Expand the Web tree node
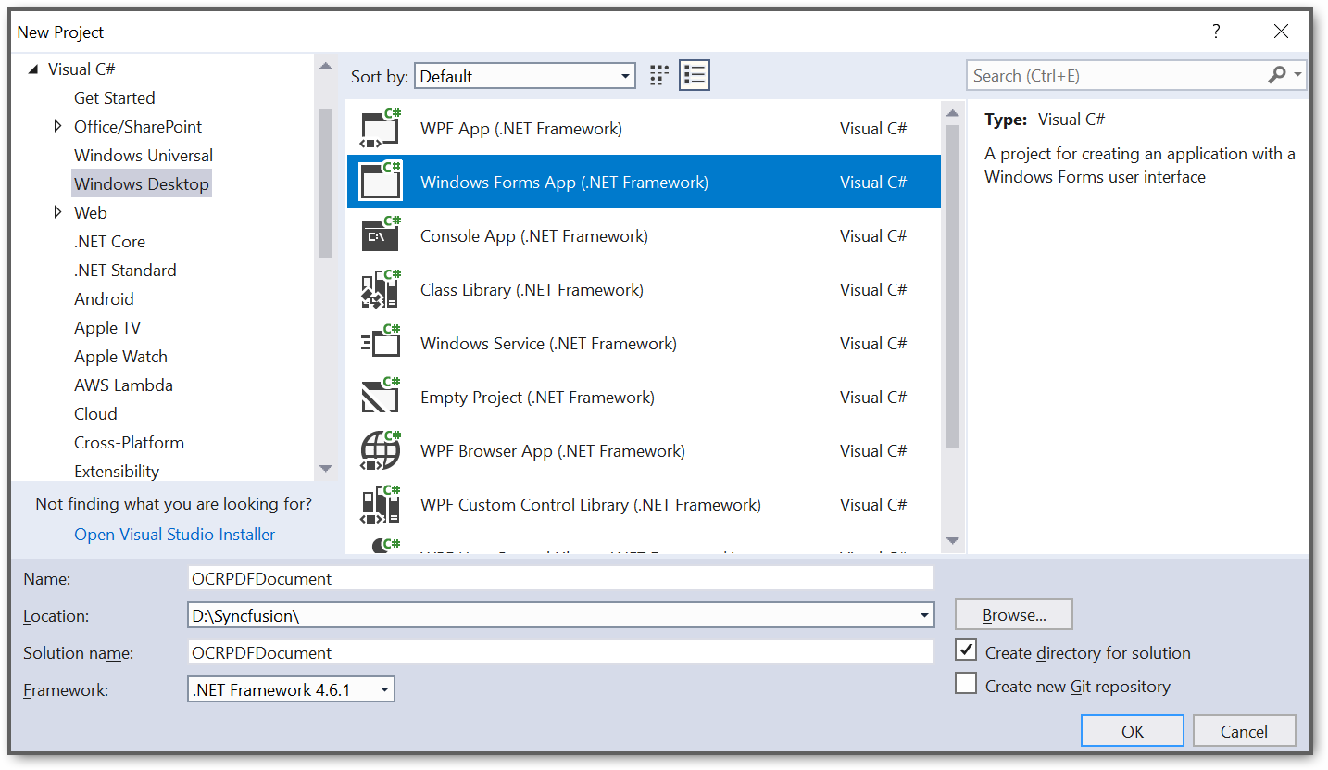 tap(58, 212)
